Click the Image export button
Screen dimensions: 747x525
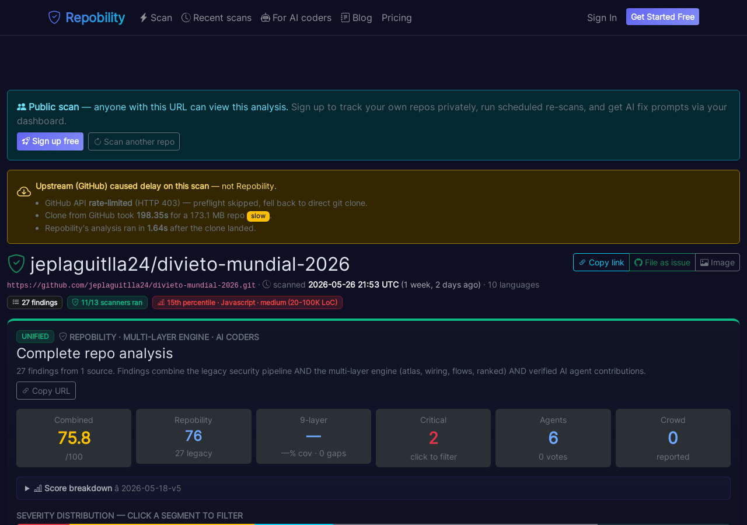tap(717, 262)
